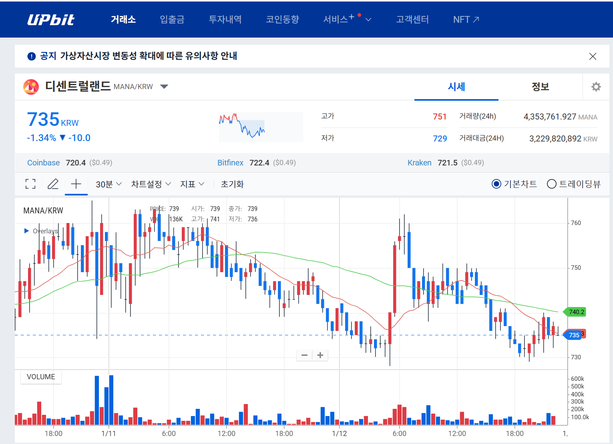Select the crosshair cursor tool
The height and width of the screenshot is (444, 613).
pos(76,184)
